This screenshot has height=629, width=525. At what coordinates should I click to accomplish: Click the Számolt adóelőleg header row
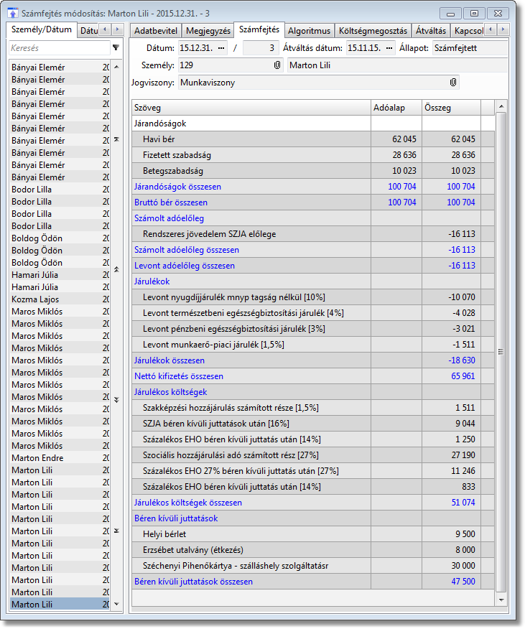click(313, 218)
